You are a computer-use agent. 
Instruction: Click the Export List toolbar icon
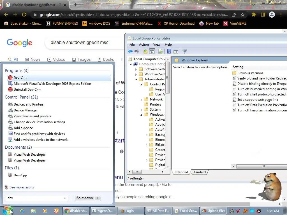click(161, 52)
